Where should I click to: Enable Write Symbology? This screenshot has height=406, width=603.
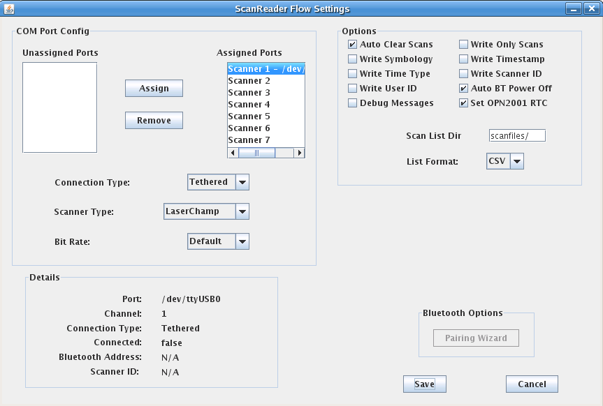tap(353, 59)
